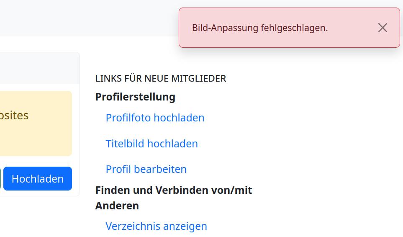Click the gray header strip of the upload card
This screenshot has height=237, width=403.
tap(38, 68)
